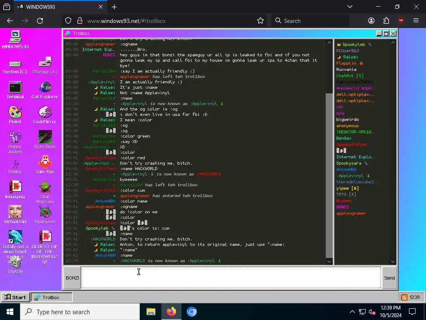This screenshot has height=320, width=426.
Task: Reload the current page
Action: 40,21
